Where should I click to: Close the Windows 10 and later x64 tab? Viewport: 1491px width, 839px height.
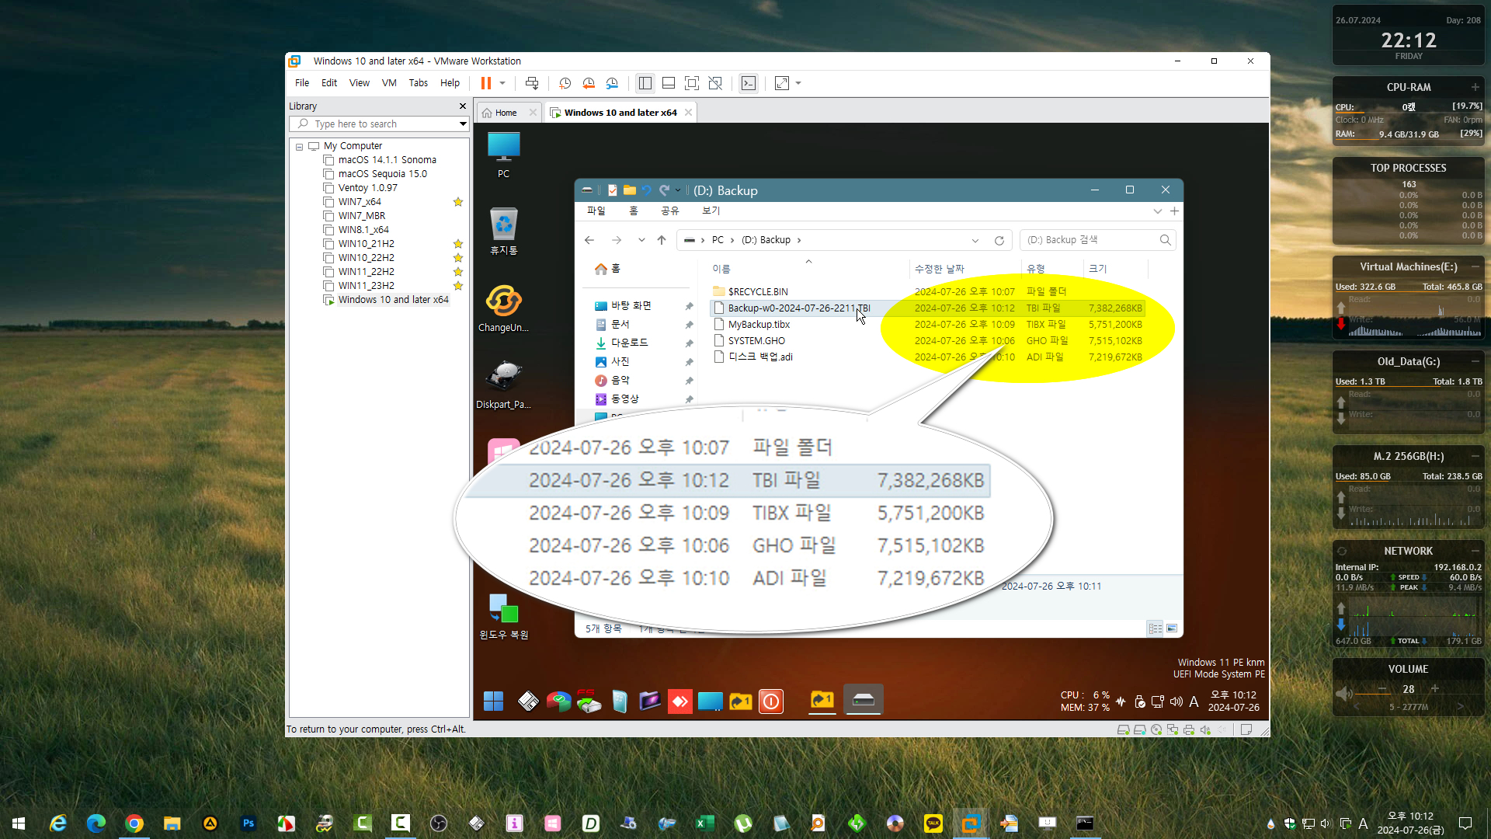click(688, 113)
